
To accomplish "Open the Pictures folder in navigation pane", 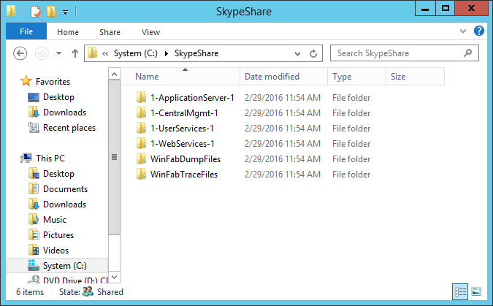I will [x=58, y=235].
